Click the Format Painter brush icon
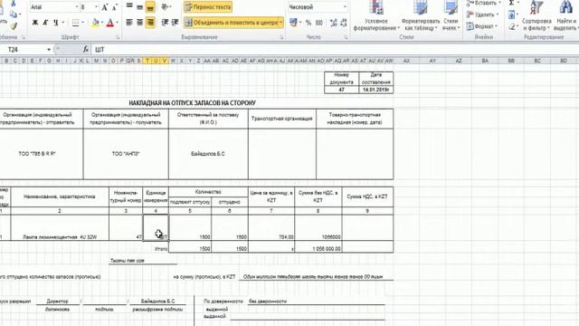This screenshot has width=579, height=326. (x=14, y=26)
